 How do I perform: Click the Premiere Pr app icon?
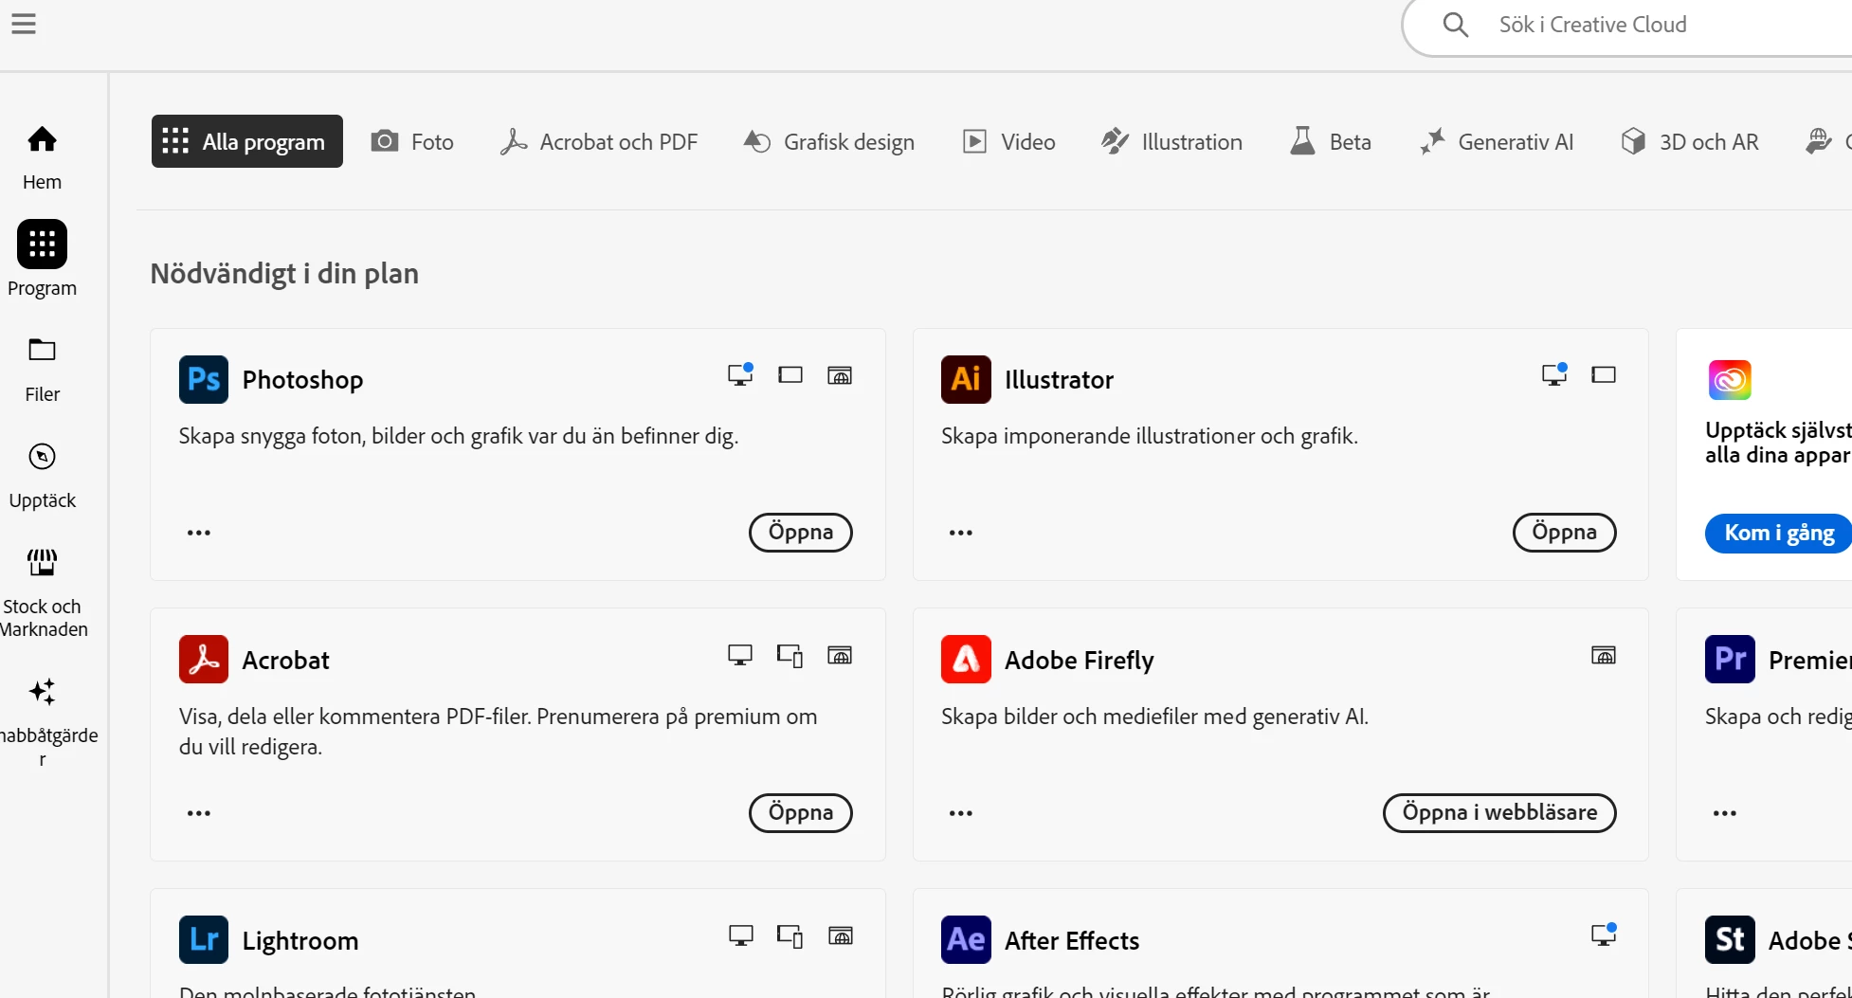coord(1730,659)
